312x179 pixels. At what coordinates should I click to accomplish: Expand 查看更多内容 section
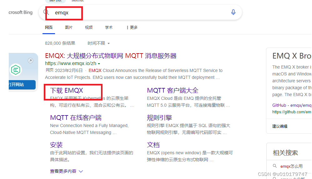coord(67,171)
